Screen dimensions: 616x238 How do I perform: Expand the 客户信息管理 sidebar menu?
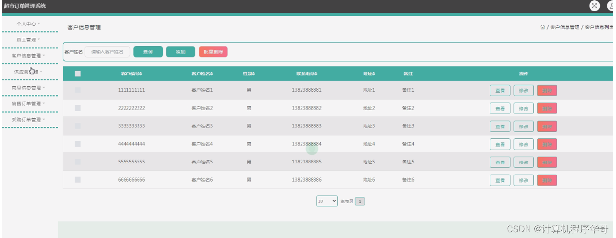tap(28, 56)
